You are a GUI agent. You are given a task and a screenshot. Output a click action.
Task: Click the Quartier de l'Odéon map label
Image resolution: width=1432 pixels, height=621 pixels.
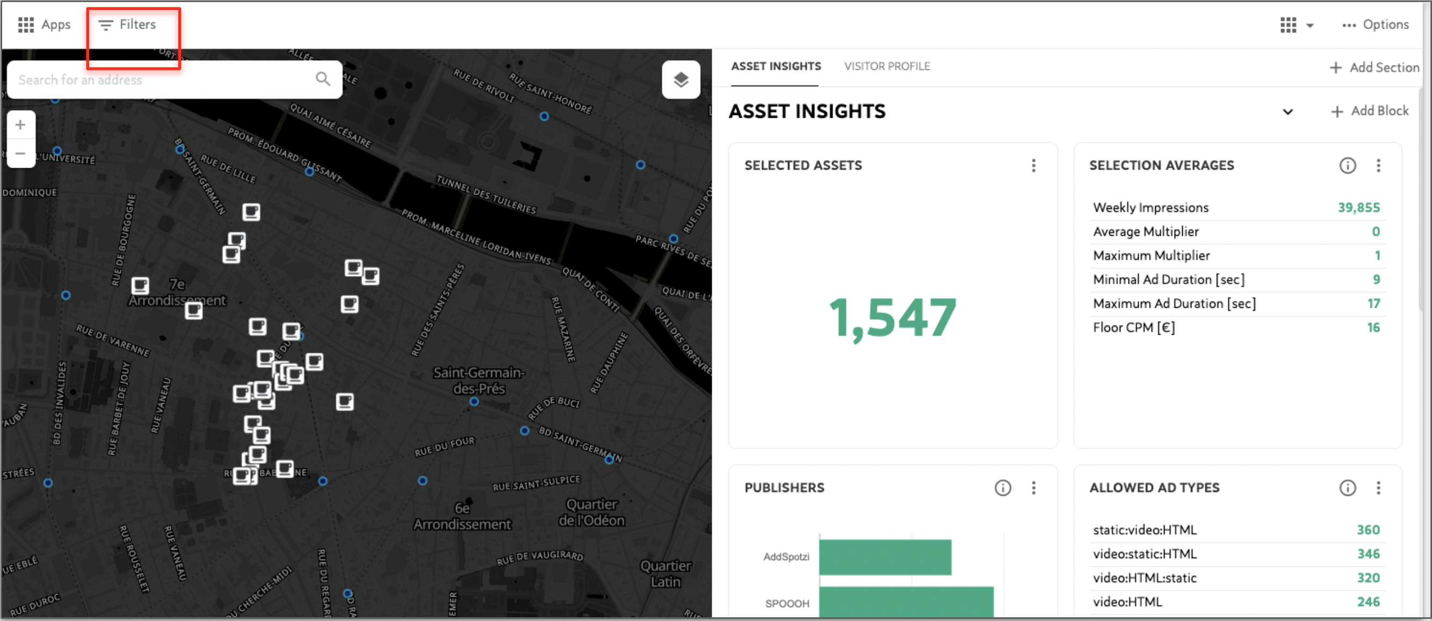[591, 512]
